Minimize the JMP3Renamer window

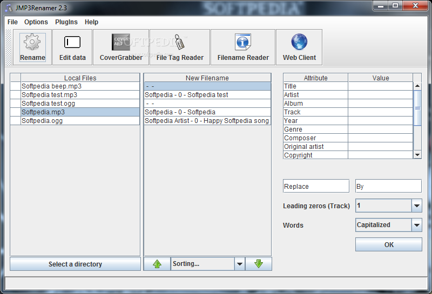click(381, 5)
